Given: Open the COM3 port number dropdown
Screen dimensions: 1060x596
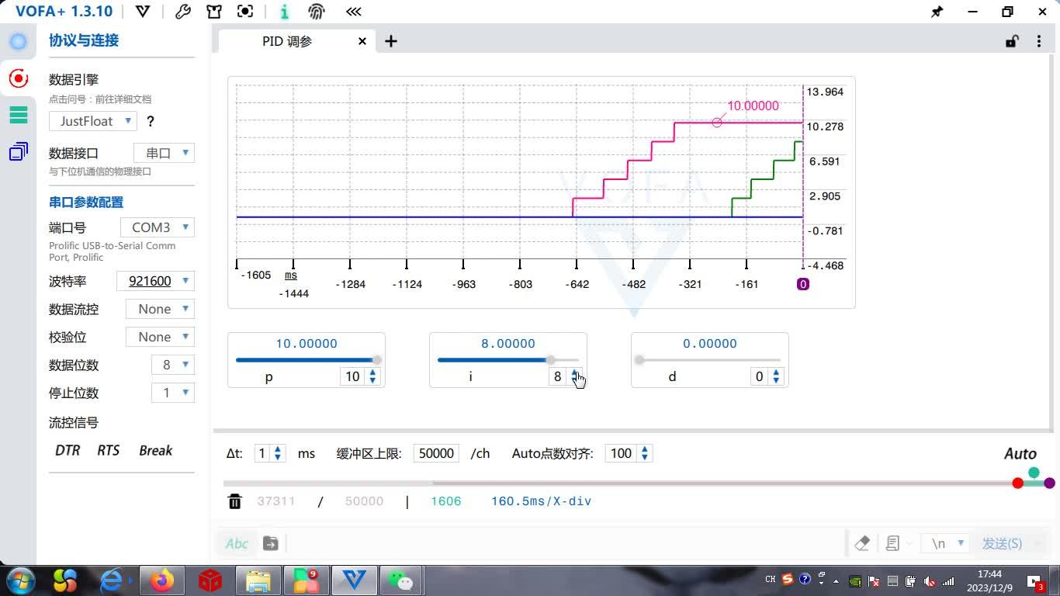Looking at the screenshot, I should (158, 227).
